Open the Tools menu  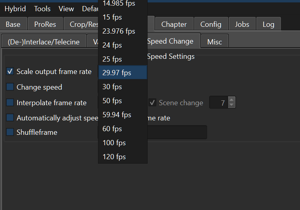coord(42,8)
